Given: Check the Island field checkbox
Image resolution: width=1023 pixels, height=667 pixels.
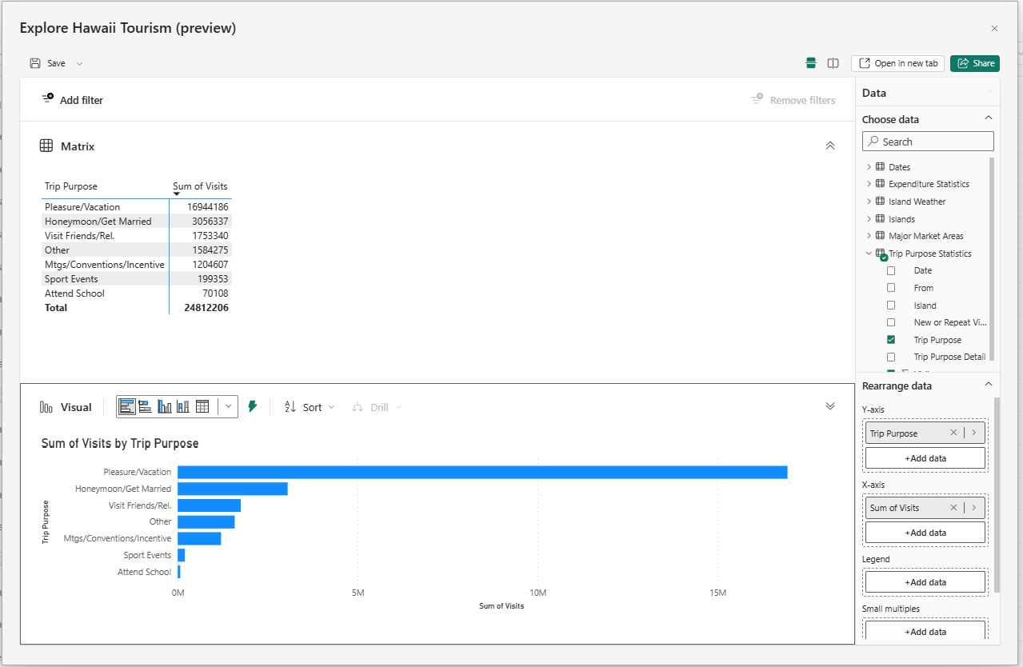Looking at the screenshot, I should pyautogui.click(x=891, y=306).
